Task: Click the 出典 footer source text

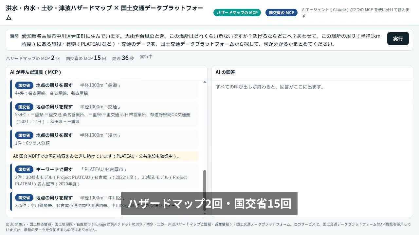Action: [209, 227]
